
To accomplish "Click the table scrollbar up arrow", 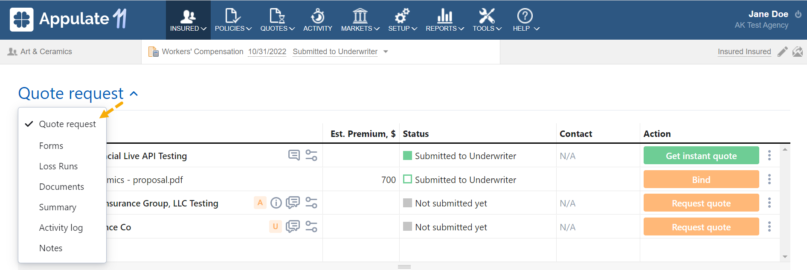I will 785,149.
